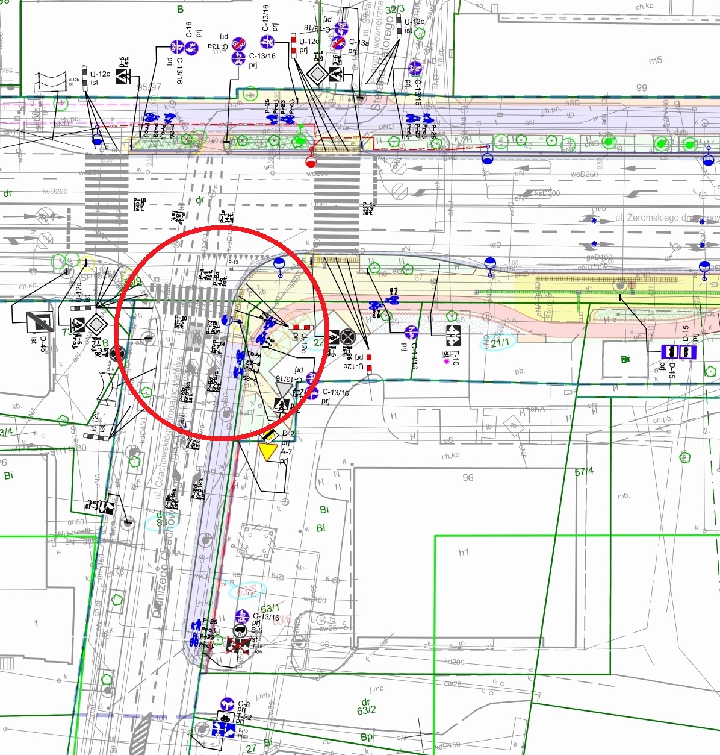
Task: Select the T-22 bicycle plate symbol
Action: pos(226,717)
